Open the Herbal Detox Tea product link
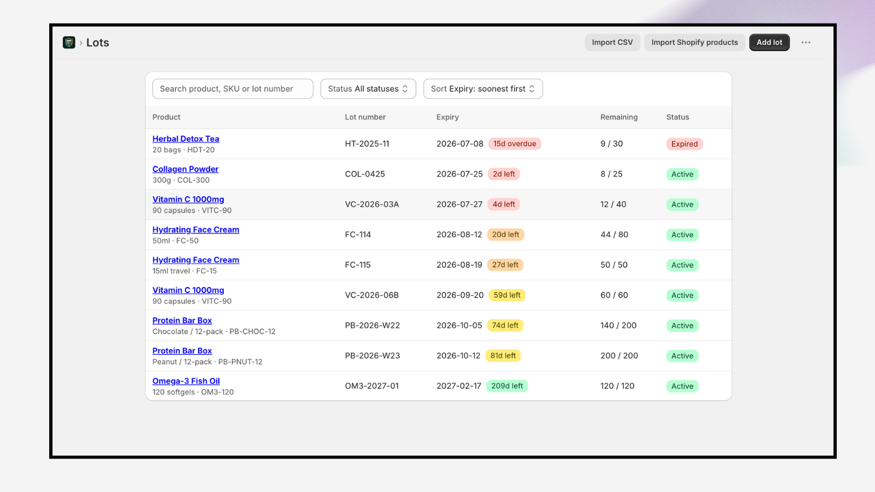The height and width of the screenshot is (492, 875). pos(186,139)
